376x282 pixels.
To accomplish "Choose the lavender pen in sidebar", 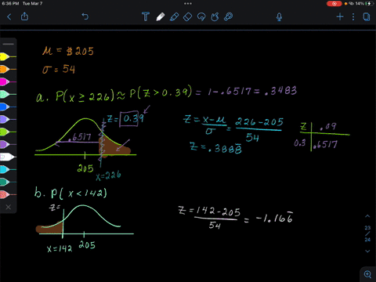I will coord(8,119).
